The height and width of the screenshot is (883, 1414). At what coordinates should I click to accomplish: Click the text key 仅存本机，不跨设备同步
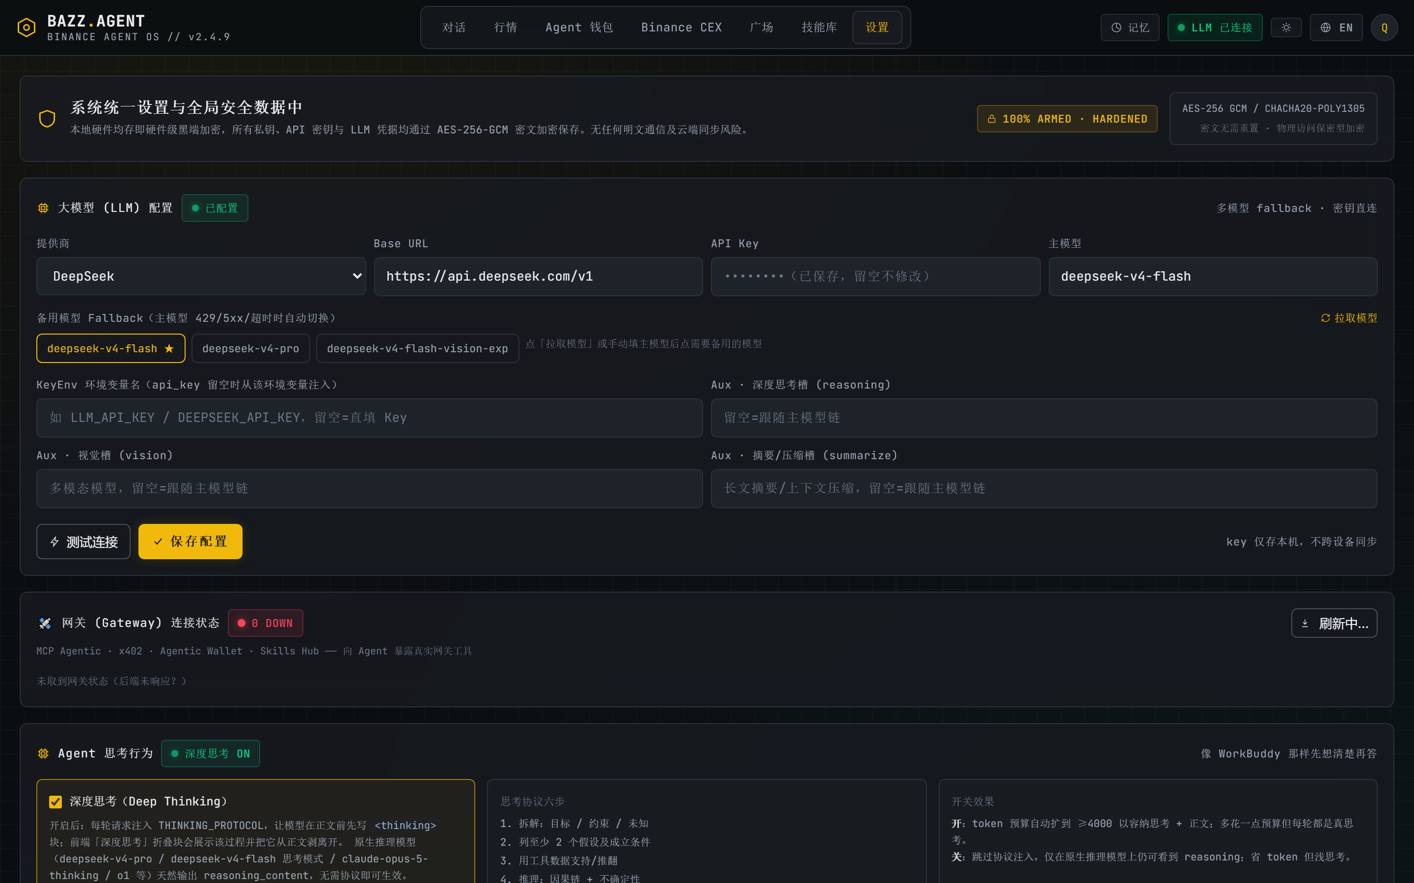(x=1301, y=542)
